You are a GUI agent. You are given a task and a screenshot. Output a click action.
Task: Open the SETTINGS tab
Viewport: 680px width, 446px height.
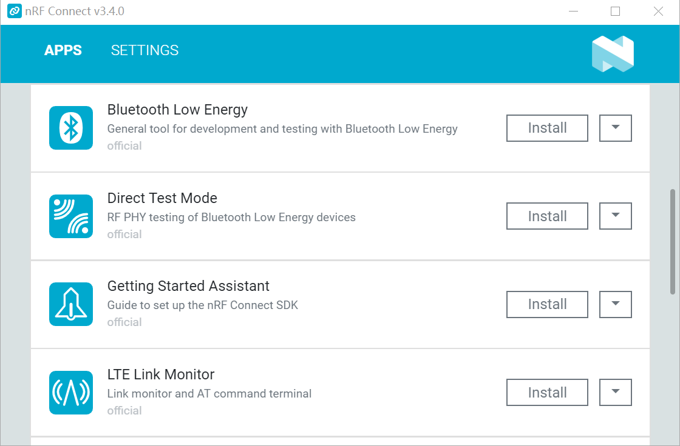click(x=144, y=50)
